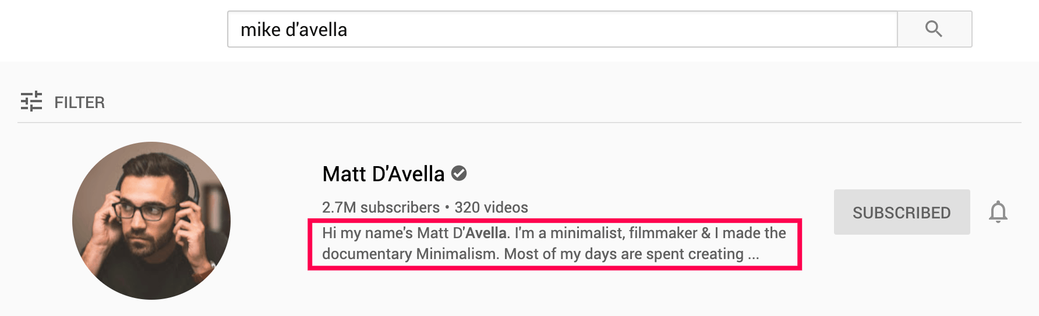
Task: Open the filter sliders icon
Action: (31, 102)
